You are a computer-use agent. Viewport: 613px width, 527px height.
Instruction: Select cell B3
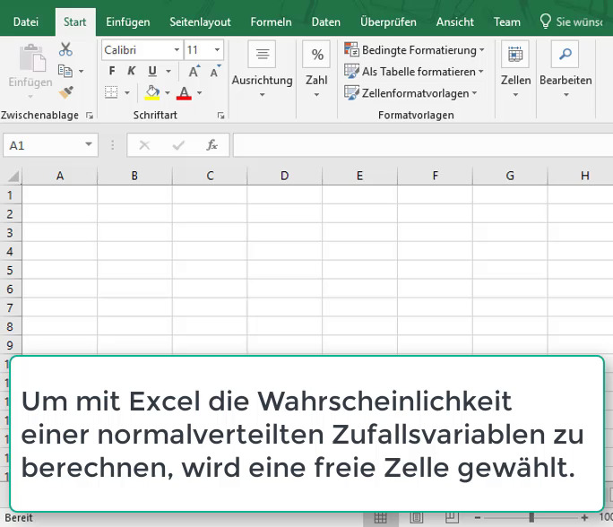coord(134,233)
